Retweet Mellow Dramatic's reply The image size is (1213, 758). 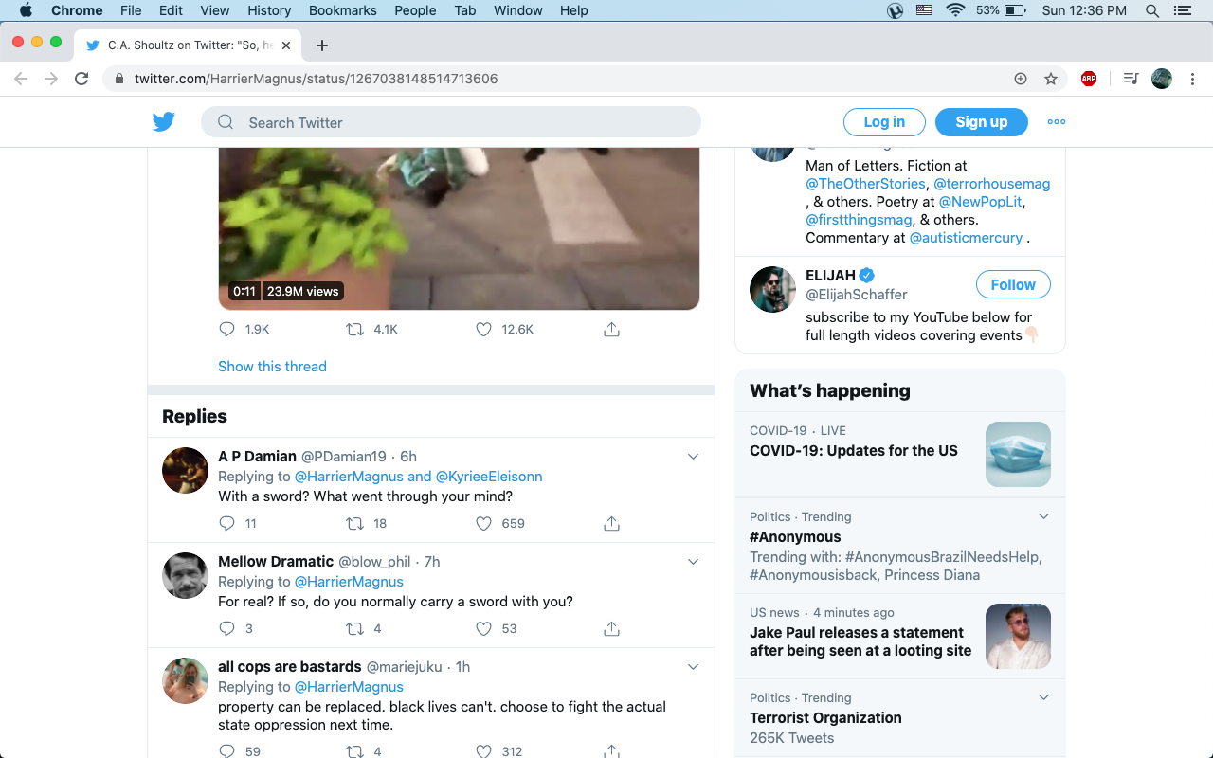pos(354,628)
